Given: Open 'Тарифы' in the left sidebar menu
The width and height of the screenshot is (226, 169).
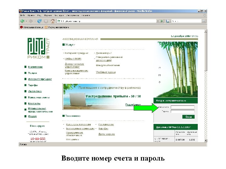Looking at the screenshot, I should coord(33,85).
